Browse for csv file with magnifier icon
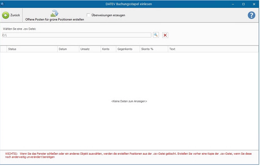260x166 pixels. click(156, 35)
